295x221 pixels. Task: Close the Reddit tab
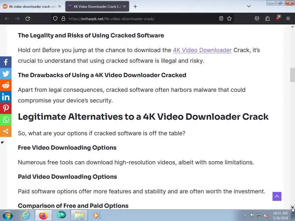point(60,6)
